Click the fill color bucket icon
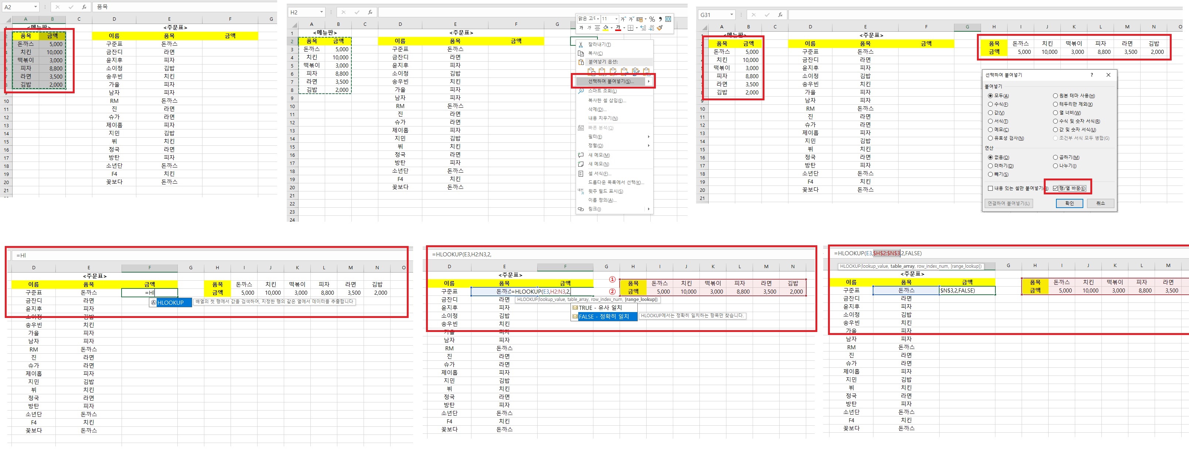This screenshot has height=450, width=1189. (x=606, y=28)
